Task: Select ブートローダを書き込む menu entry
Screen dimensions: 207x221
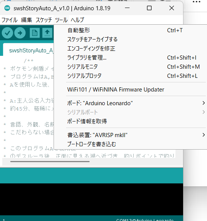Action: [x=130, y=144]
